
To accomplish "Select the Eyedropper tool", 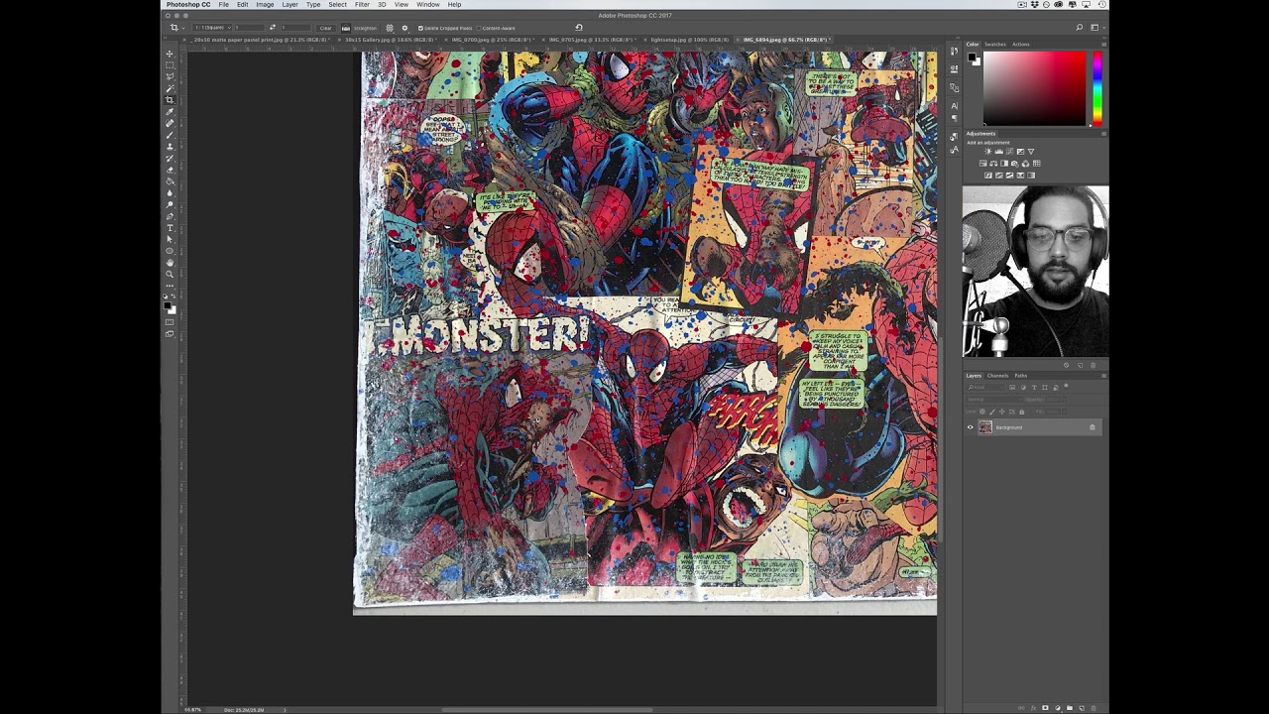I will [170, 111].
